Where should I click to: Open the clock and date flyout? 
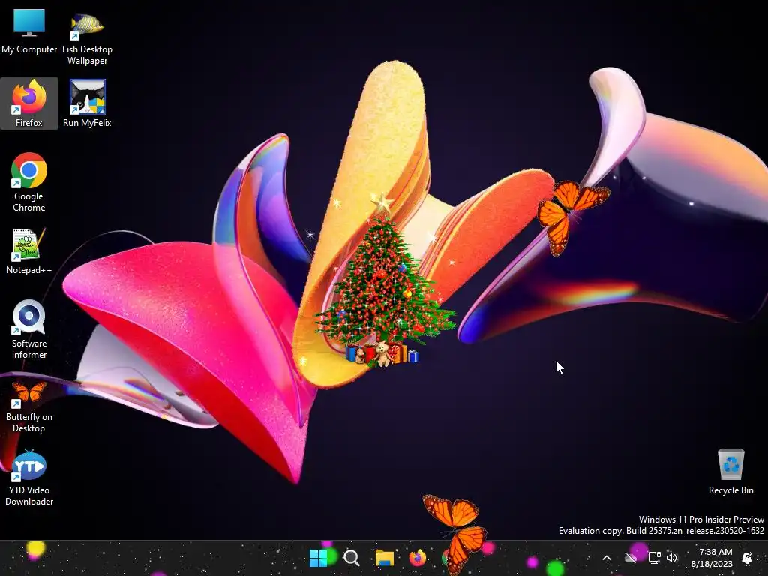point(712,558)
